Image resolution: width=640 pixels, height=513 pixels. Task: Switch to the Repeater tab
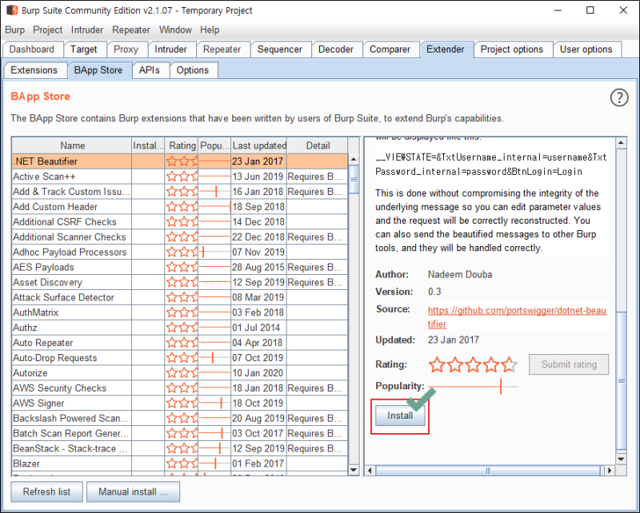pos(222,50)
